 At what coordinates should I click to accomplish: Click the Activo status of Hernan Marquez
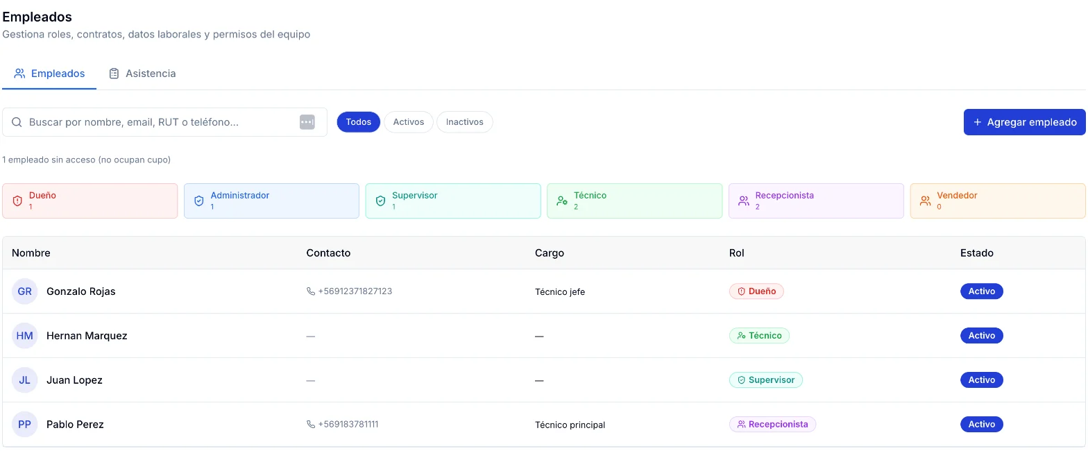click(x=982, y=336)
